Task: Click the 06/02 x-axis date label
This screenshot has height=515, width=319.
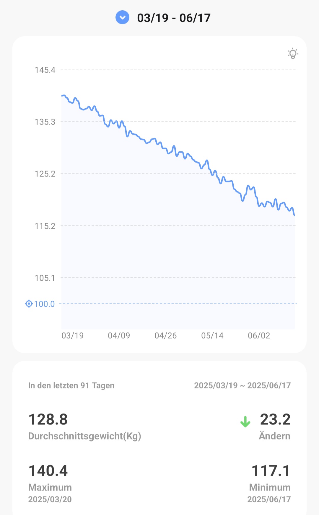Action: pyautogui.click(x=259, y=336)
